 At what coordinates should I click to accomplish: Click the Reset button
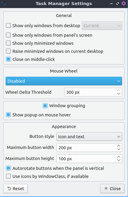[15, 188]
